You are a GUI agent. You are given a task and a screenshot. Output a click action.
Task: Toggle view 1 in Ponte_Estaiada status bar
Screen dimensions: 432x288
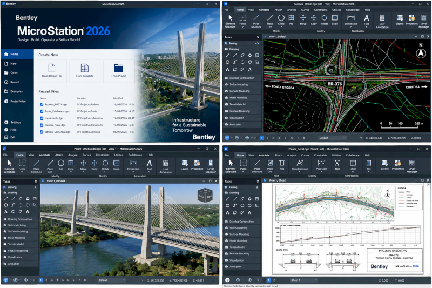pyautogui.click(x=41, y=280)
